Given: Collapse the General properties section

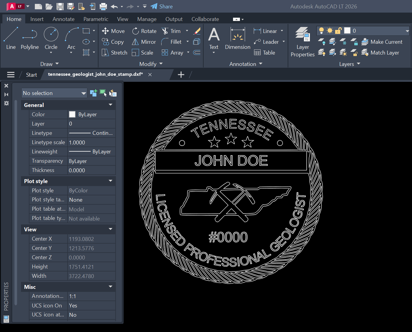Looking at the screenshot, I should [111, 105].
